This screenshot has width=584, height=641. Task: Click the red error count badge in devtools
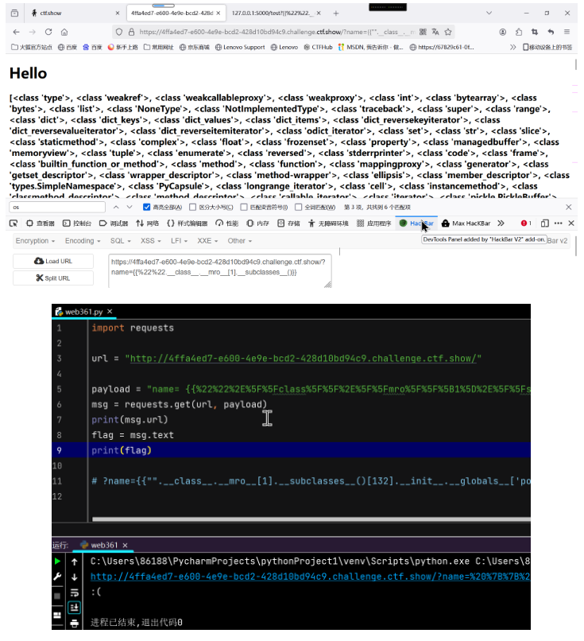click(x=526, y=223)
